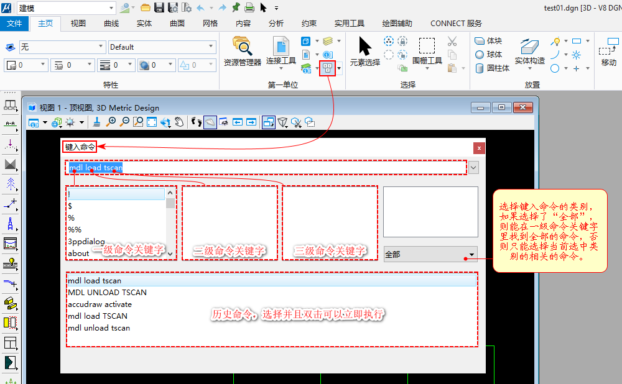
Task: Click Zoom In in view toolbar
Action: [111, 122]
